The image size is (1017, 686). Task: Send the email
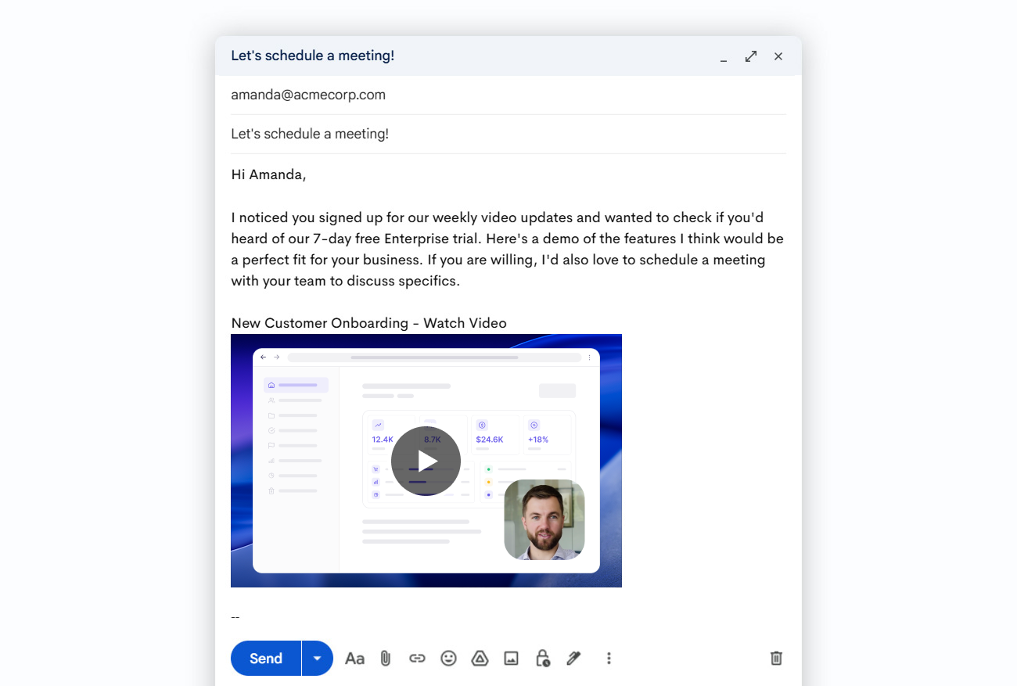coord(266,659)
